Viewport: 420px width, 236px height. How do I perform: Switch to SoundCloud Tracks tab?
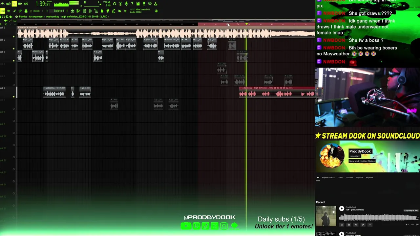point(340,177)
